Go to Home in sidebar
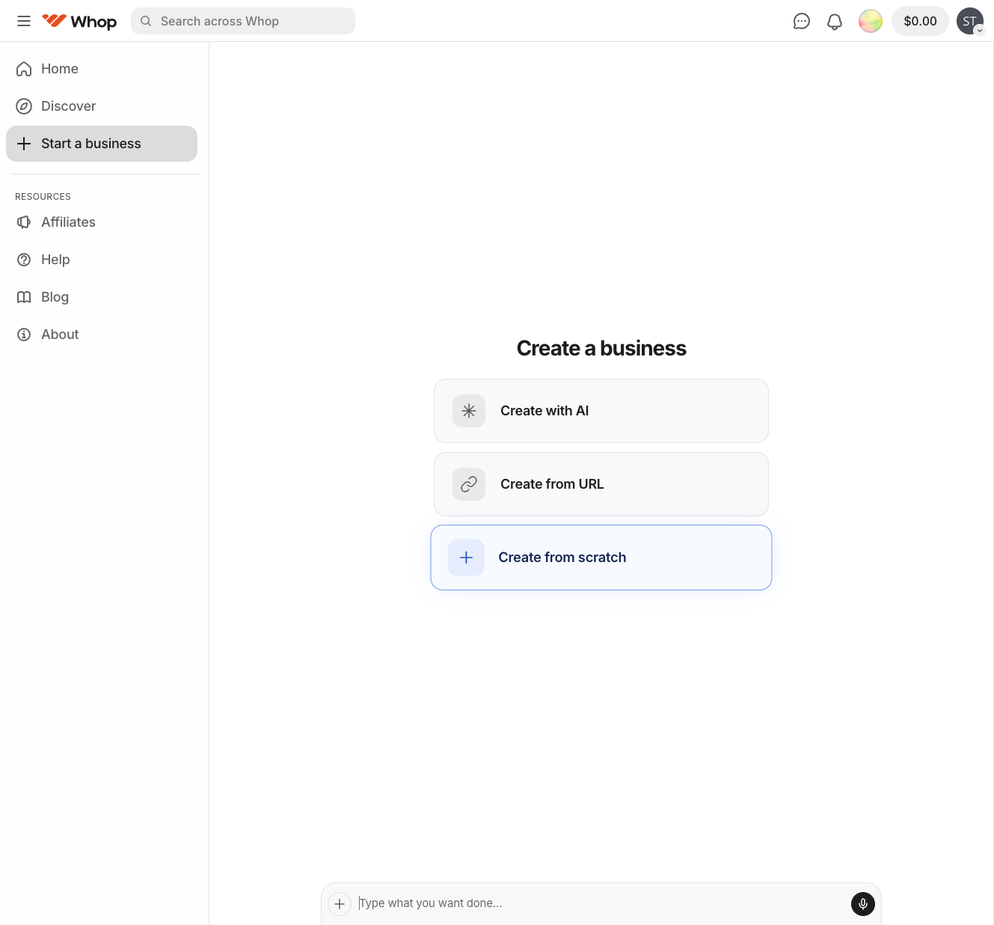Viewport: 994px width, 925px height. click(102, 69)
